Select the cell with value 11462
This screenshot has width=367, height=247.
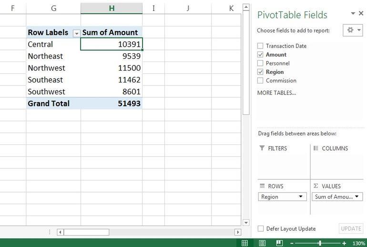(x=112, y=80)
